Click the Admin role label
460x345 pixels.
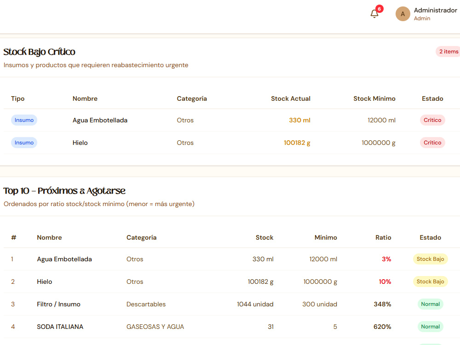point(422,18)
